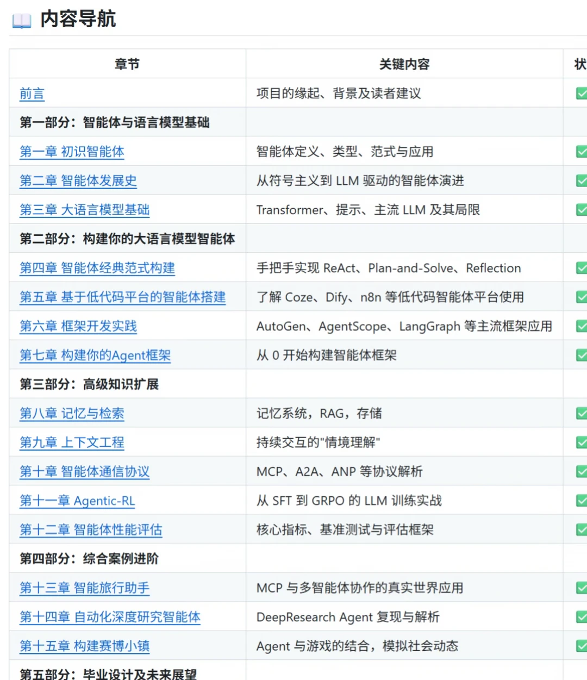This screenshot has width=587, height=680.
Task: Click 第二部分：构建你的大语言模型智能体 section row
Action: point(298,239)
